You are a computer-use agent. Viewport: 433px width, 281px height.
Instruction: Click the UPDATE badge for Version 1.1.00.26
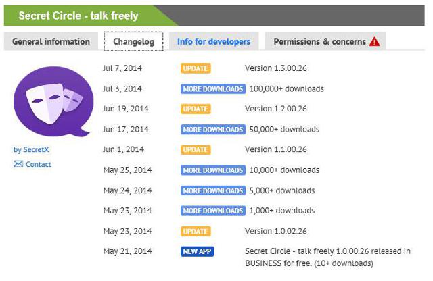(196, 149)
